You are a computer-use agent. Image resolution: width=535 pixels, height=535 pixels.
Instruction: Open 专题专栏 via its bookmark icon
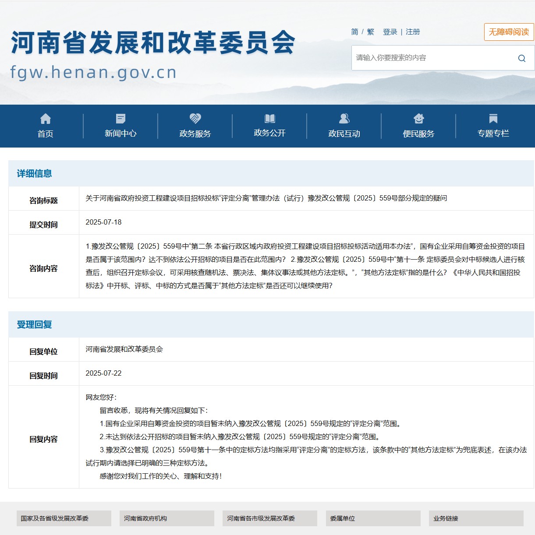coord(493,119)
